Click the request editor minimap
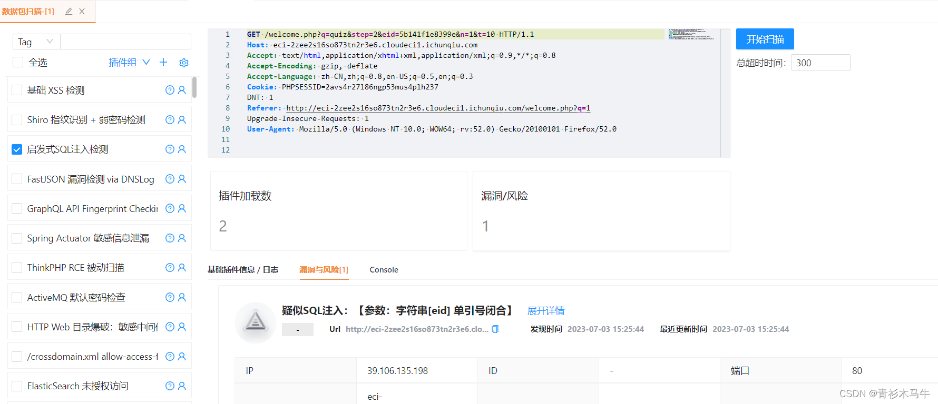This screenshot has width=938, height=404. [691, 34]
